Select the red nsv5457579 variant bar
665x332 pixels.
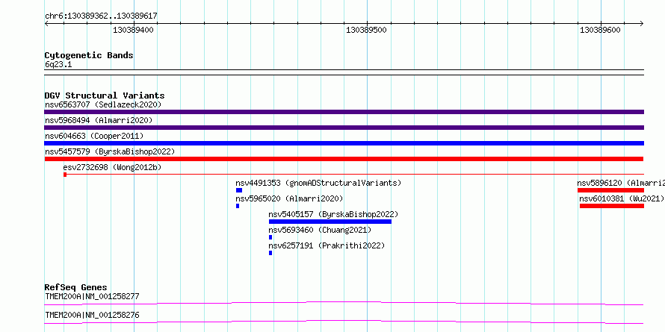click(x=344, y=159)
